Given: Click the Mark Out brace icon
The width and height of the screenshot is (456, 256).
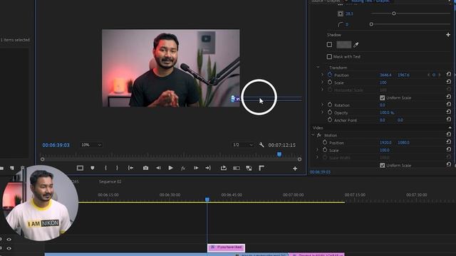Looking at the screenshot, I should (117, 168).
